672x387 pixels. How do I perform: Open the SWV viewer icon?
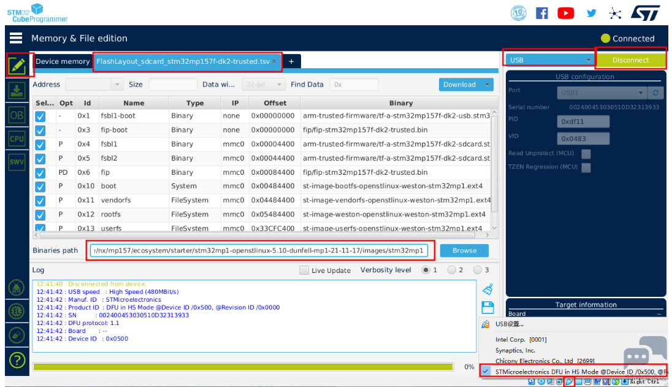pos(17,161)
